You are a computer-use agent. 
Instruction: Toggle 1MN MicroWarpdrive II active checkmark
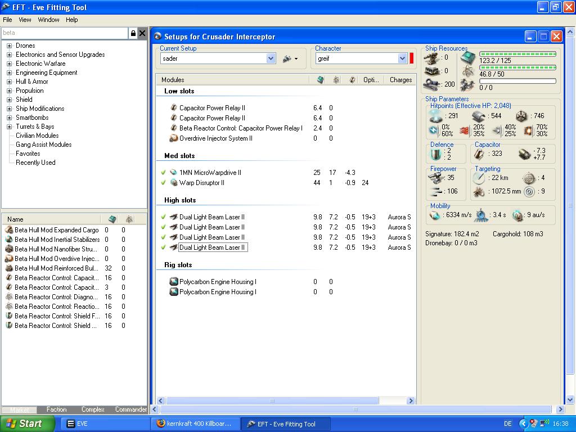click(164, 172)
